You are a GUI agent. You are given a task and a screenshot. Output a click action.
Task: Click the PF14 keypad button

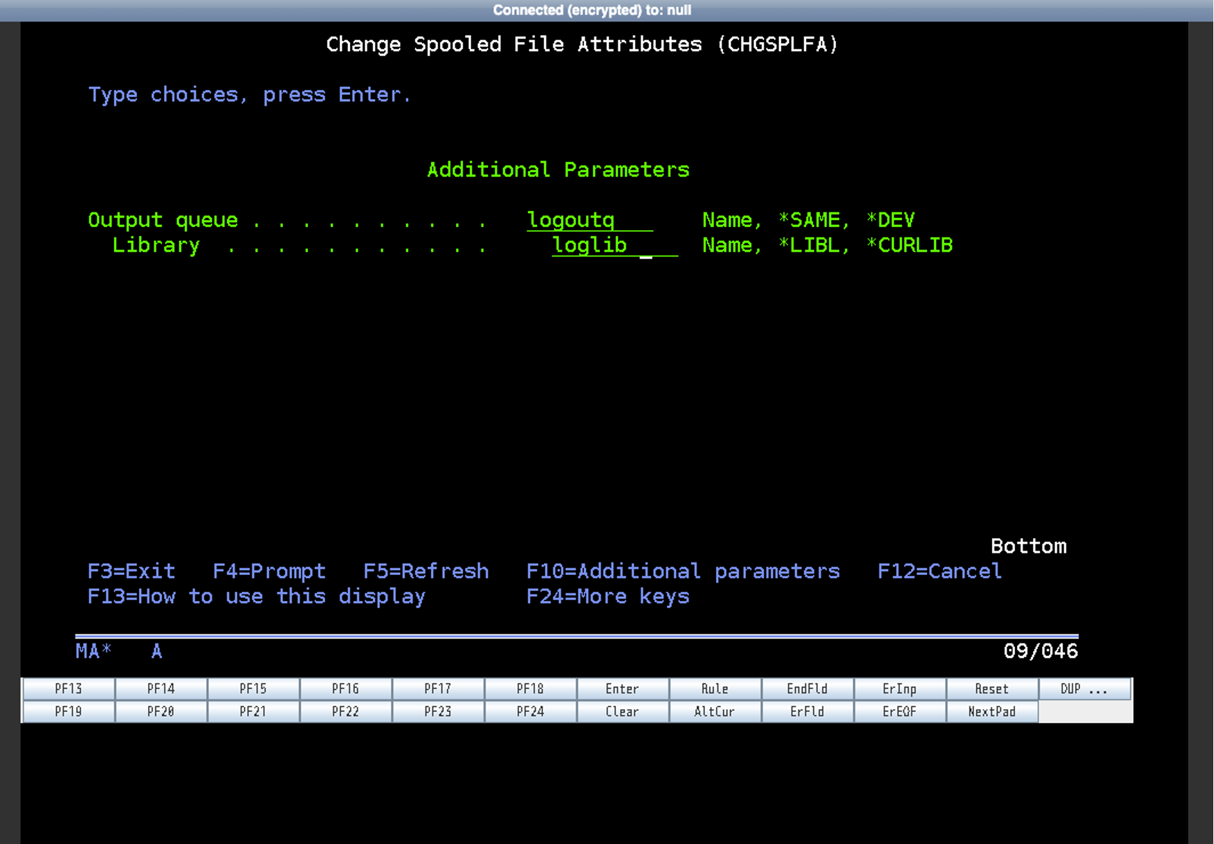click(161, 689)
